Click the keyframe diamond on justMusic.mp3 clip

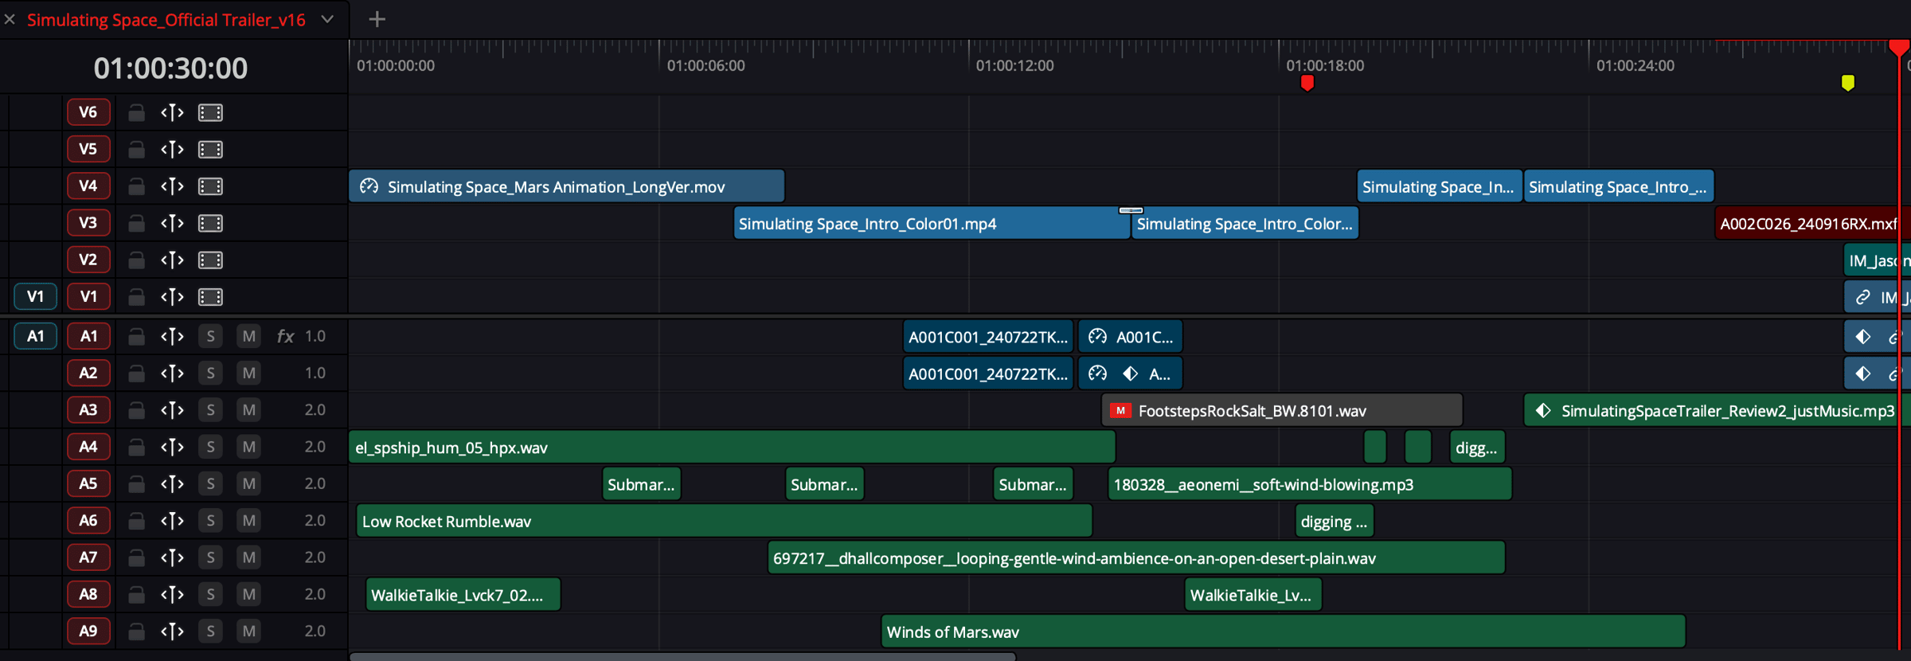pyautogui.click(x=1543, y=411)
